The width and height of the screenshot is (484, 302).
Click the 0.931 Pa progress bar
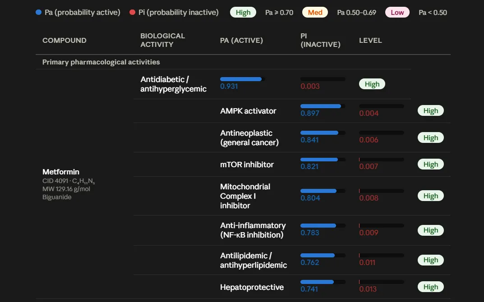click(x=242, y=79)
